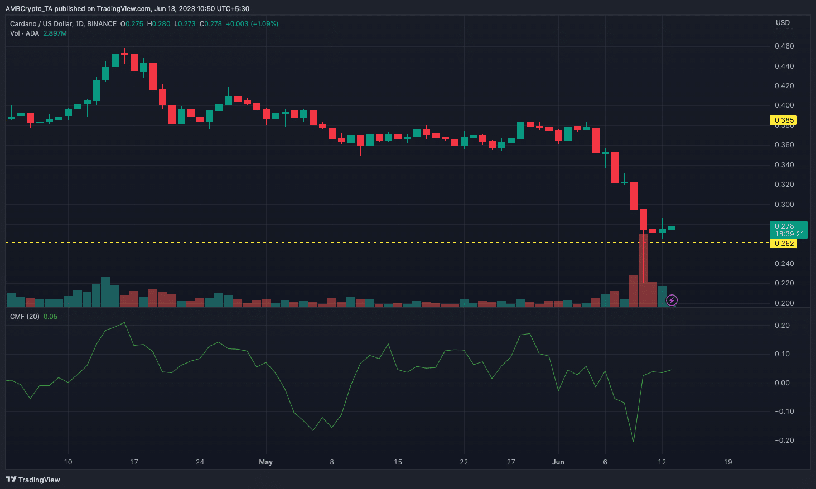Click the date 19 on time axis

pos(728,462)
